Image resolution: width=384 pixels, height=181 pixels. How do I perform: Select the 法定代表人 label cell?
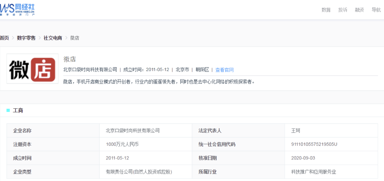point(238,131)
